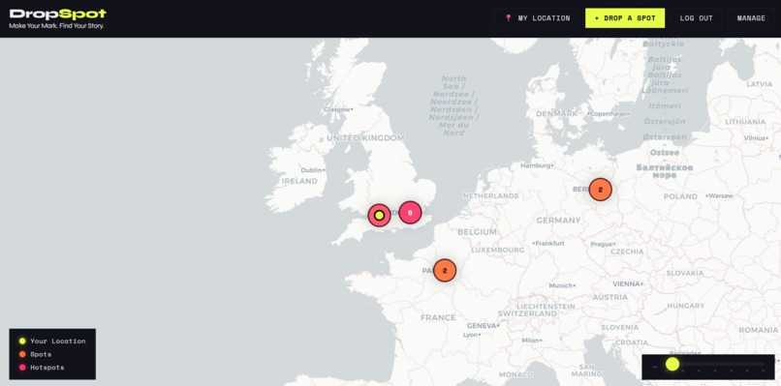The height and width of the screenshot is (386, 781).
Task: Click the Glasgow map label
Action: pos(338,109)
